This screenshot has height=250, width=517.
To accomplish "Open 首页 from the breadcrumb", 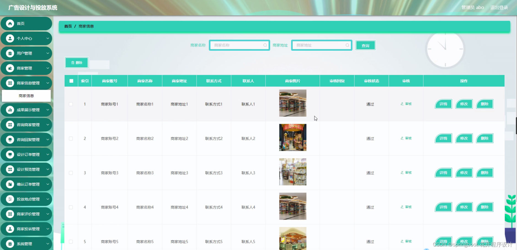I will 68,26.
